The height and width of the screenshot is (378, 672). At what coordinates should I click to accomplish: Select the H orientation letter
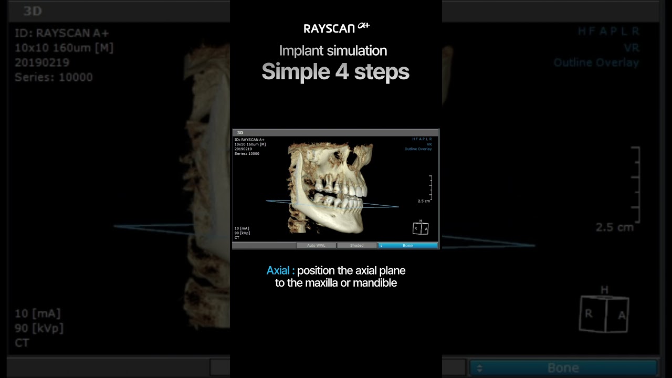click(414, 139)
